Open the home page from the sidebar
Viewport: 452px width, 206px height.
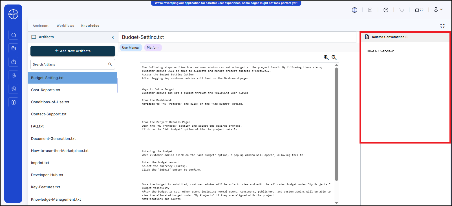click(x=14, y=35)
